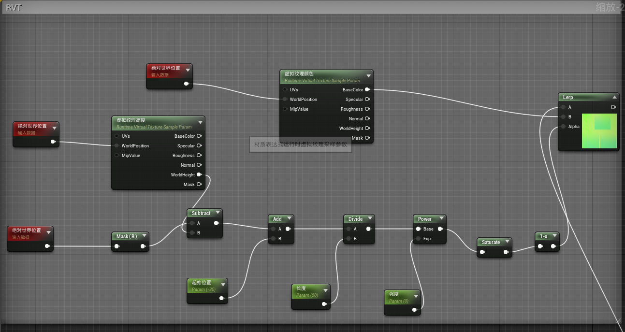Toggle the Subtract node expand arrow

[x=218, y=213]
